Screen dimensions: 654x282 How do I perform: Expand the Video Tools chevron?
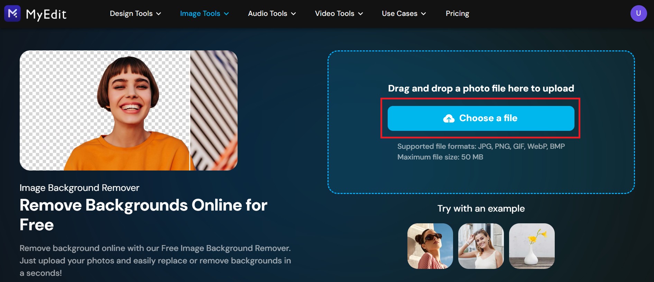[360, 14]
